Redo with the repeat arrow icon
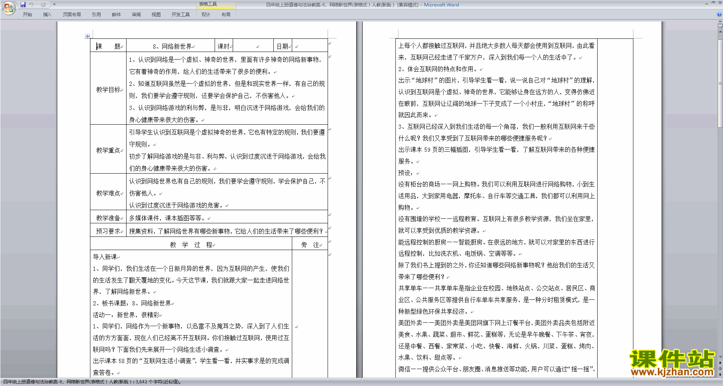This screenshot has width=723, height=386. tap(44, 5)
